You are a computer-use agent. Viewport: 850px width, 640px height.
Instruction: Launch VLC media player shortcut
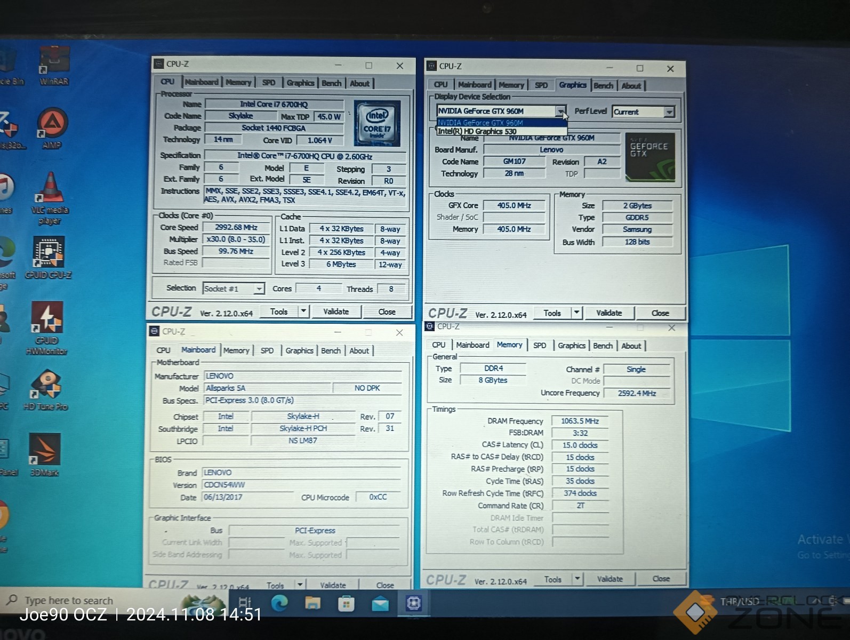(50, 198)
